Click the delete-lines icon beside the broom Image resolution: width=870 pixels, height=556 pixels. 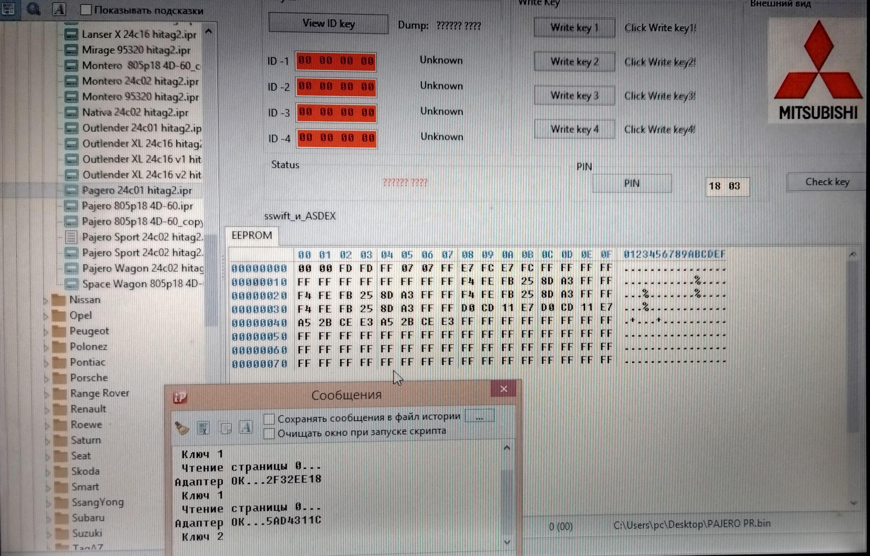[203, 428]
